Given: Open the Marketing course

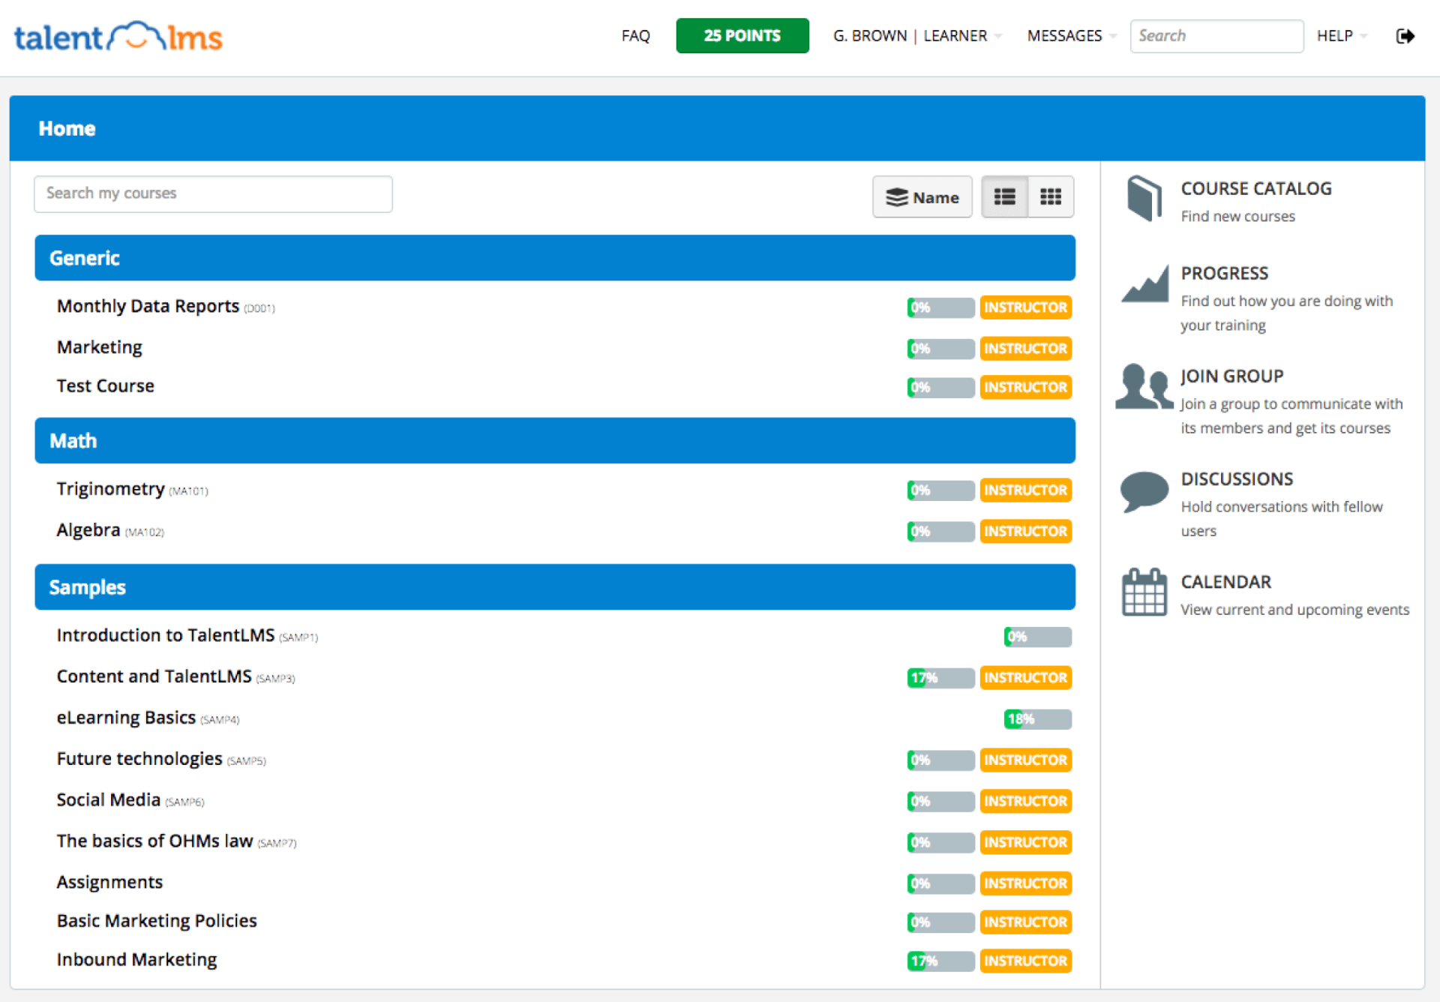Looking at the screenshot, I should click(99, 347).
